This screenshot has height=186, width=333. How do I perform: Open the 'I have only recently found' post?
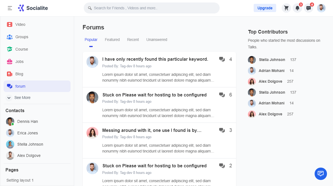[155, 59]
